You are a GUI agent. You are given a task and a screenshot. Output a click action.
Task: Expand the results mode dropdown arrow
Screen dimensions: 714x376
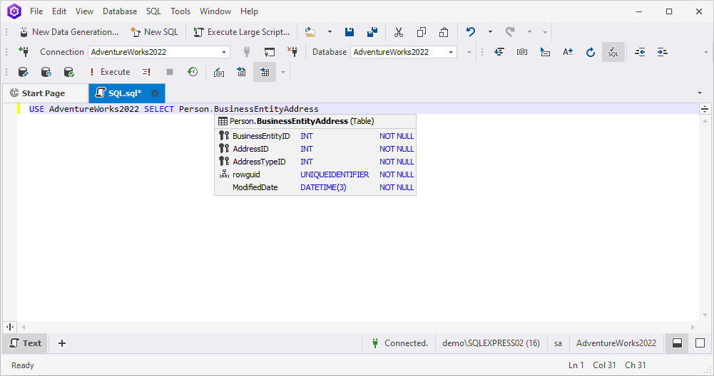pyautogui.click(x=283, y=72)
